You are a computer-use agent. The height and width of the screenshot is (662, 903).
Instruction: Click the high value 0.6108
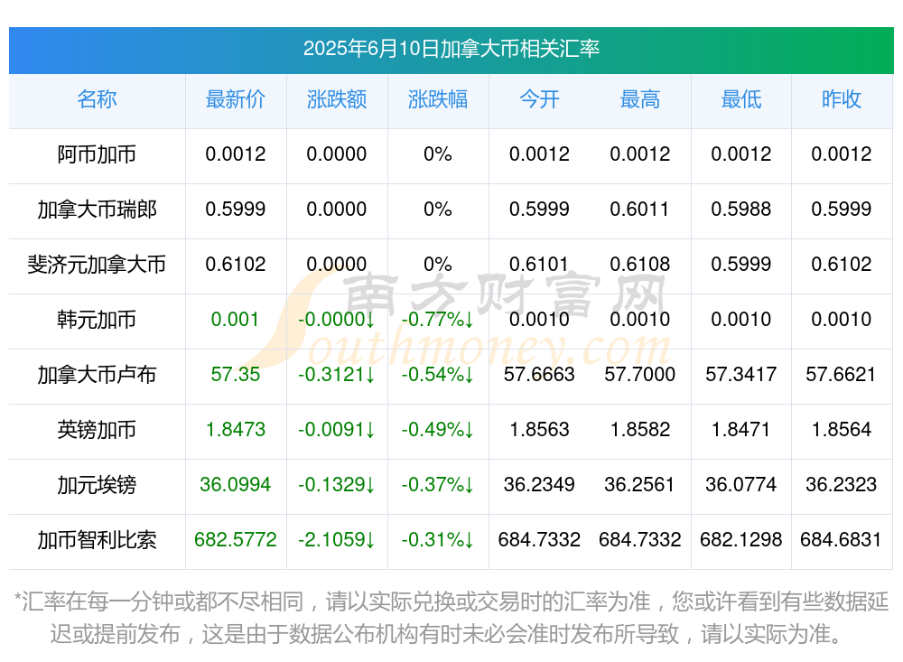(x=640, y=265)
